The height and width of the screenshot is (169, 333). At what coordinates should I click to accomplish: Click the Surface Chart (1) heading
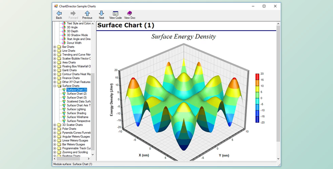point(126,25)
